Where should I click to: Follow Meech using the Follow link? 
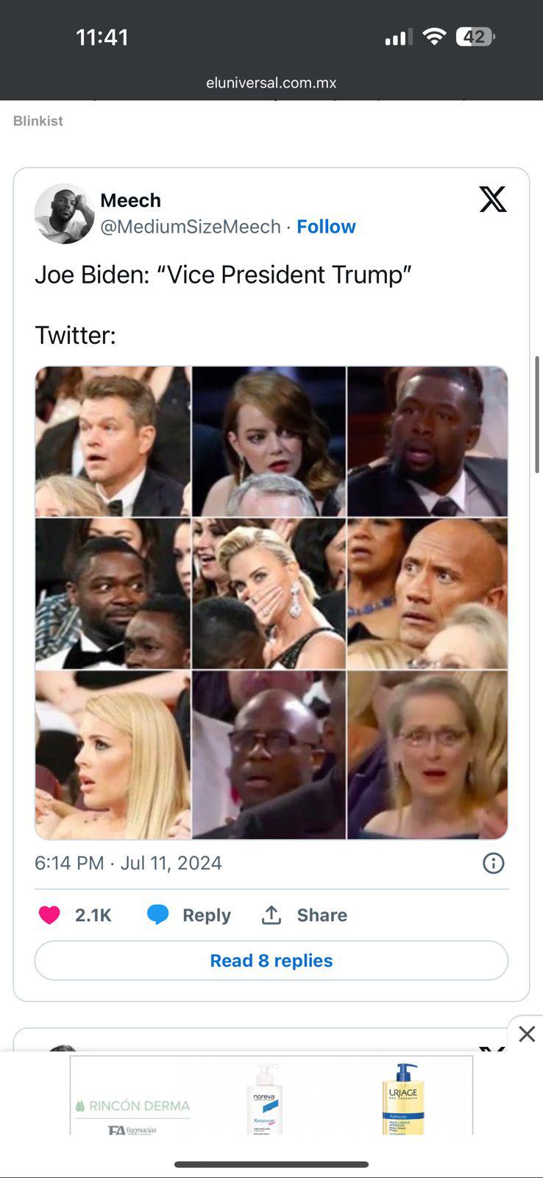(x=326, y=226)
